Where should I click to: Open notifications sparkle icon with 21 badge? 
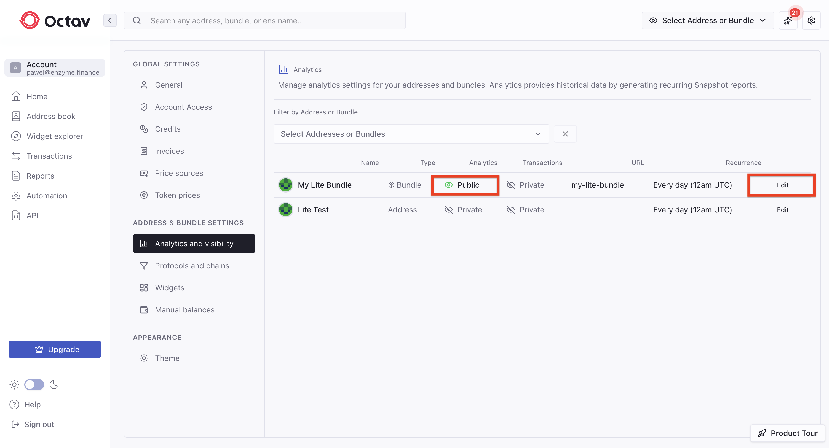coord(787,21)
